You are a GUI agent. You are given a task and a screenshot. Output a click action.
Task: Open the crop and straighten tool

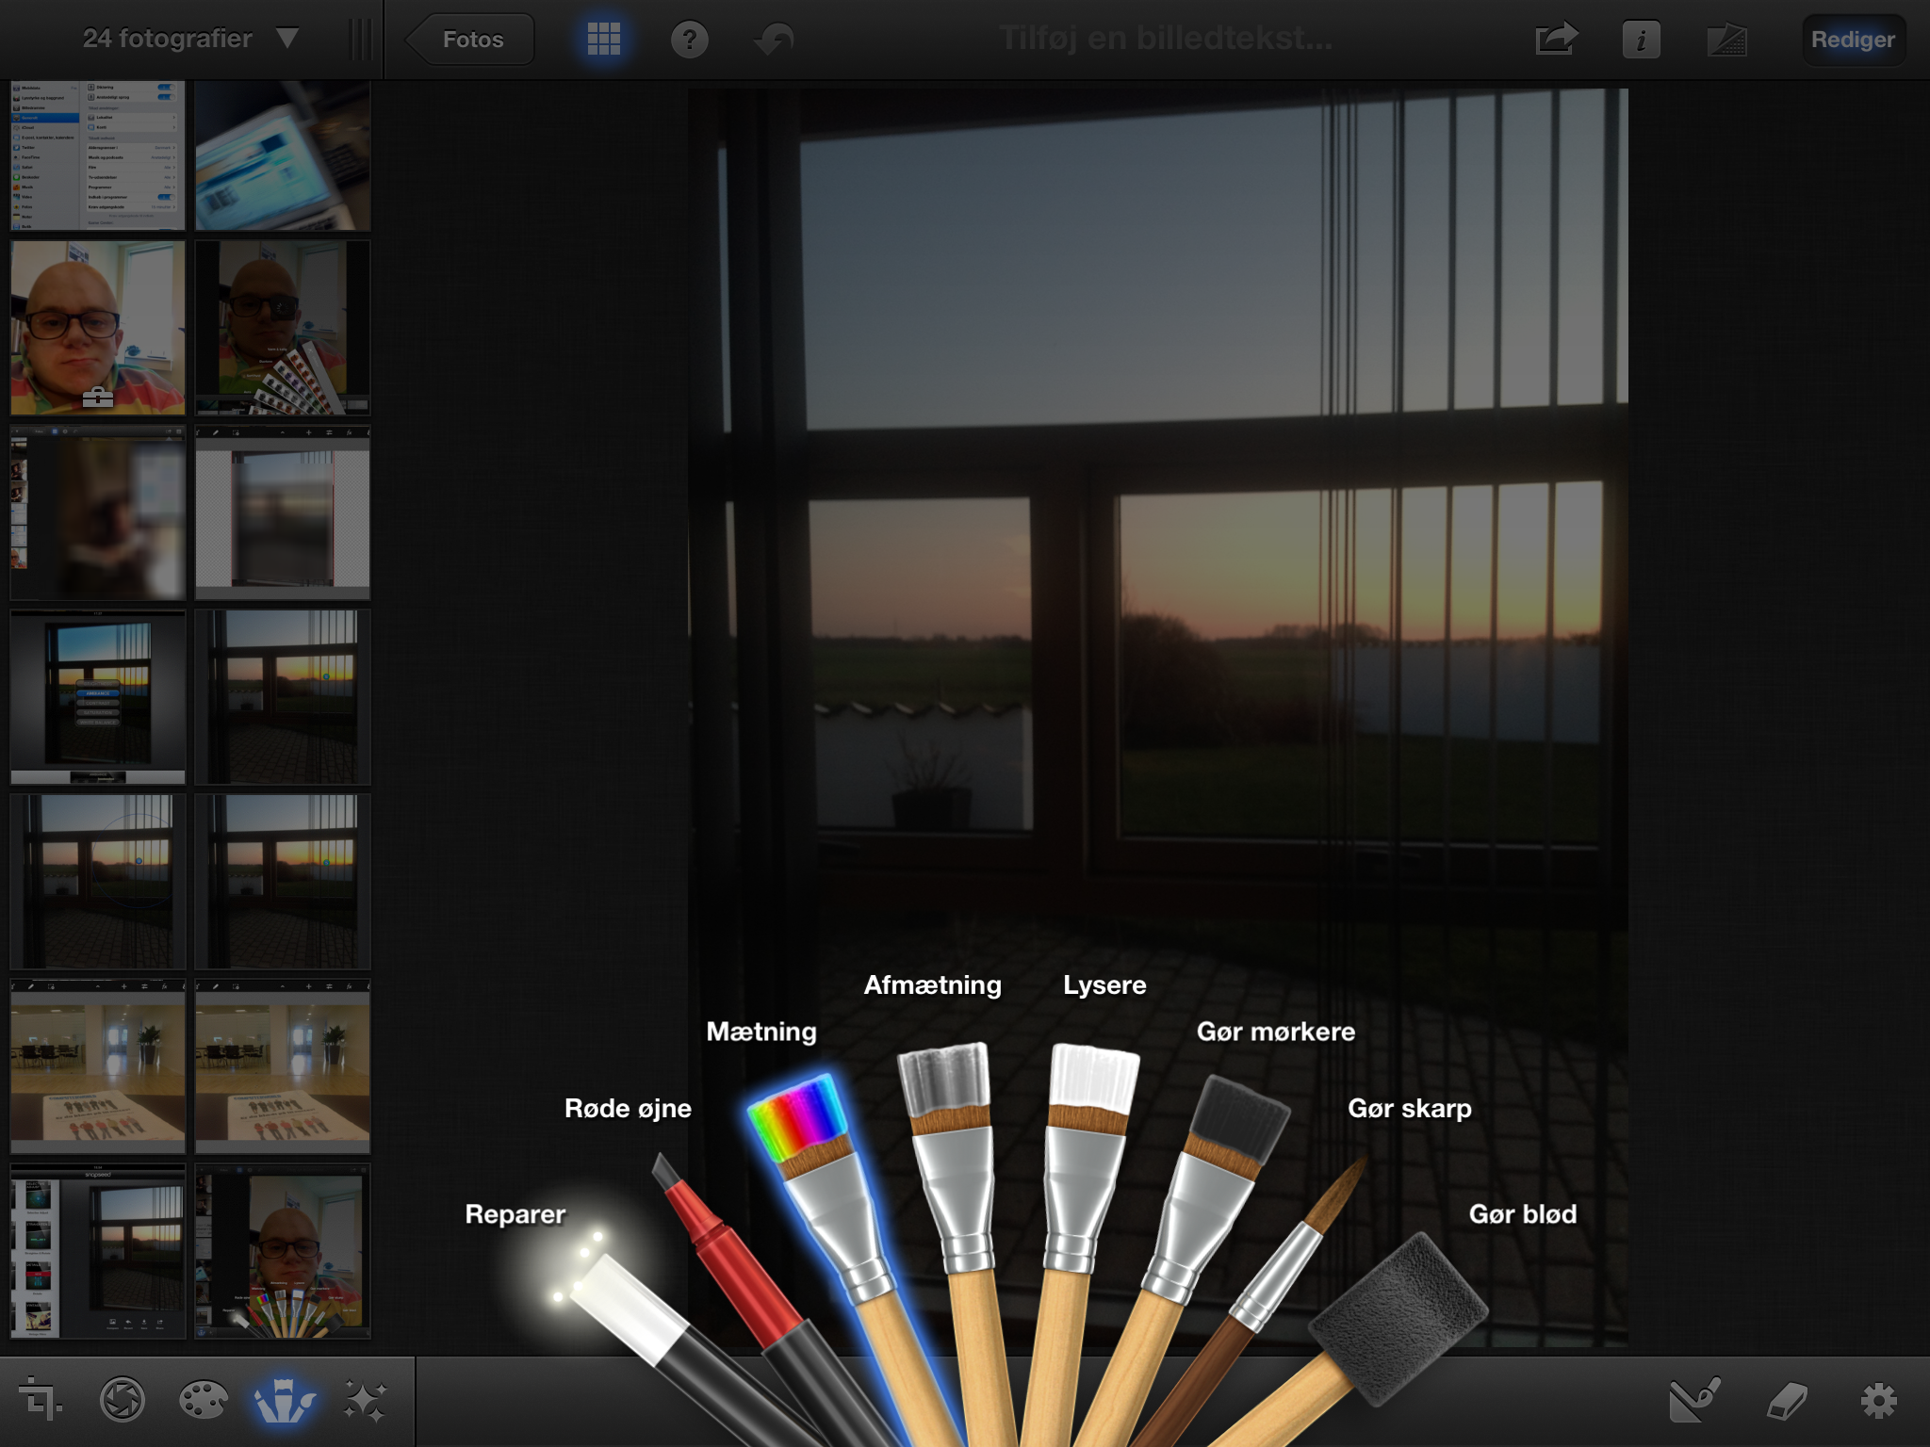pyautogui.click(x=40, y=1399)
